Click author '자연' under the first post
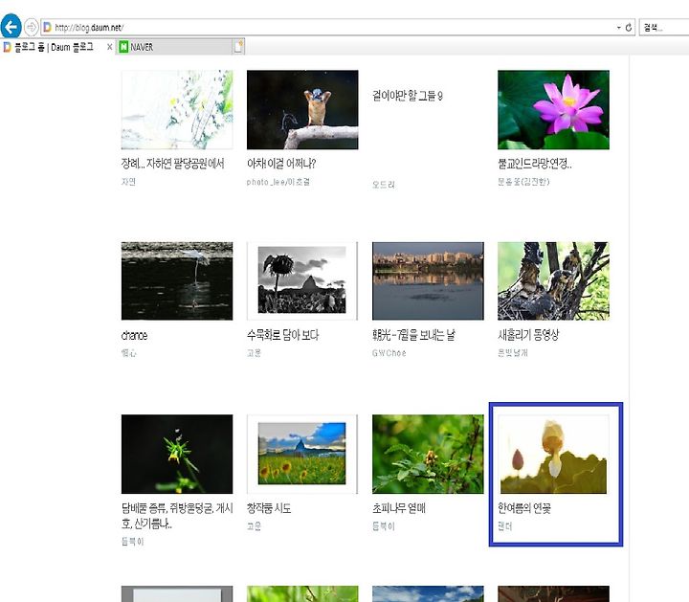Viewport: 689px width, 602px height. tap(128, 182)
